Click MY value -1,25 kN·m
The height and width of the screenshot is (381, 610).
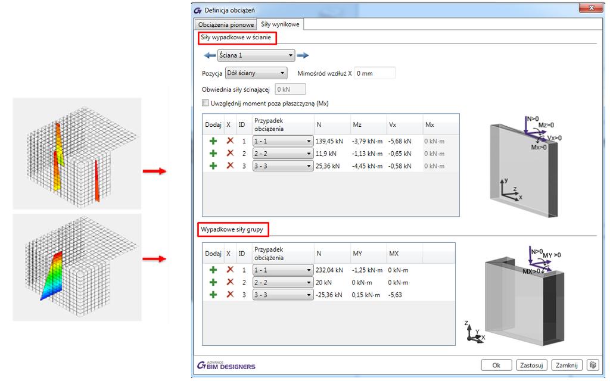coord(367,270)
